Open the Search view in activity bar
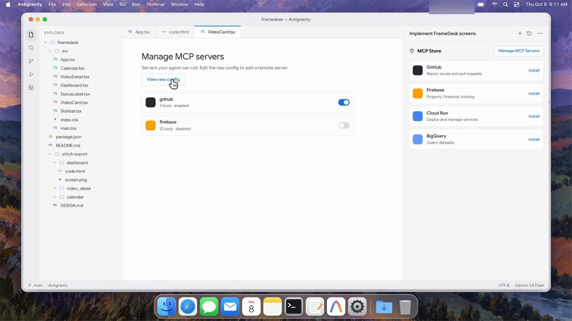Viewport: 572px width, 321px height. (31, 48)
